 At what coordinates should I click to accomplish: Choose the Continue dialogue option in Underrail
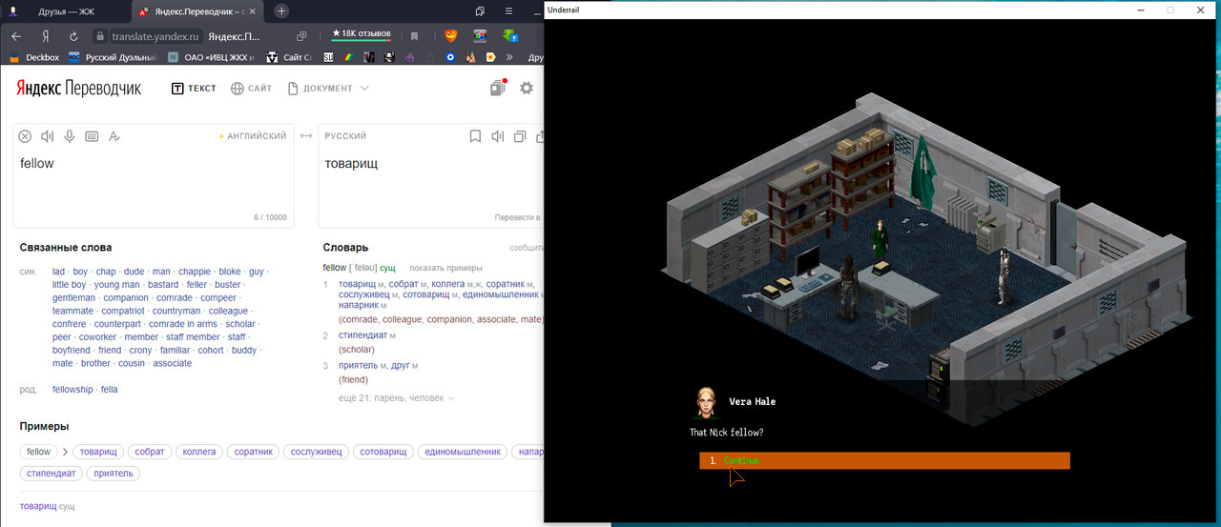coord(884,461)
